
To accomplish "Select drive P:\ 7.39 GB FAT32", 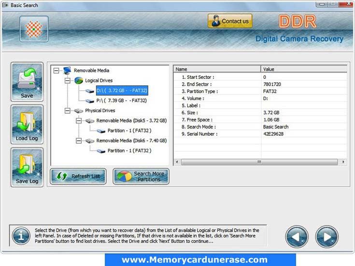I will [x=122, y=101].
